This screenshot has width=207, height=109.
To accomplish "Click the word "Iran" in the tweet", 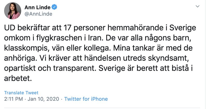I will click(95, 38).
